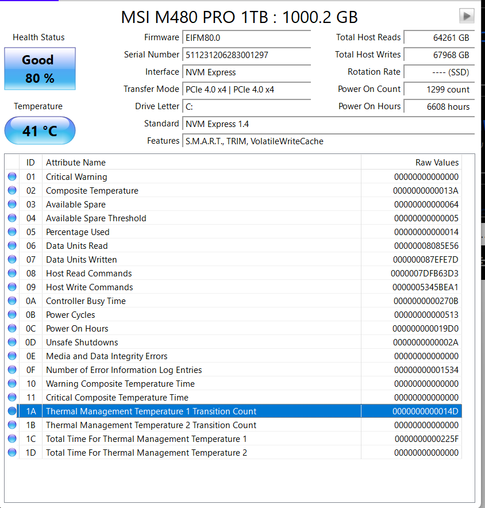485x508 pixels.
Task: Click the Serial Number value field
Action: [246, 55]
